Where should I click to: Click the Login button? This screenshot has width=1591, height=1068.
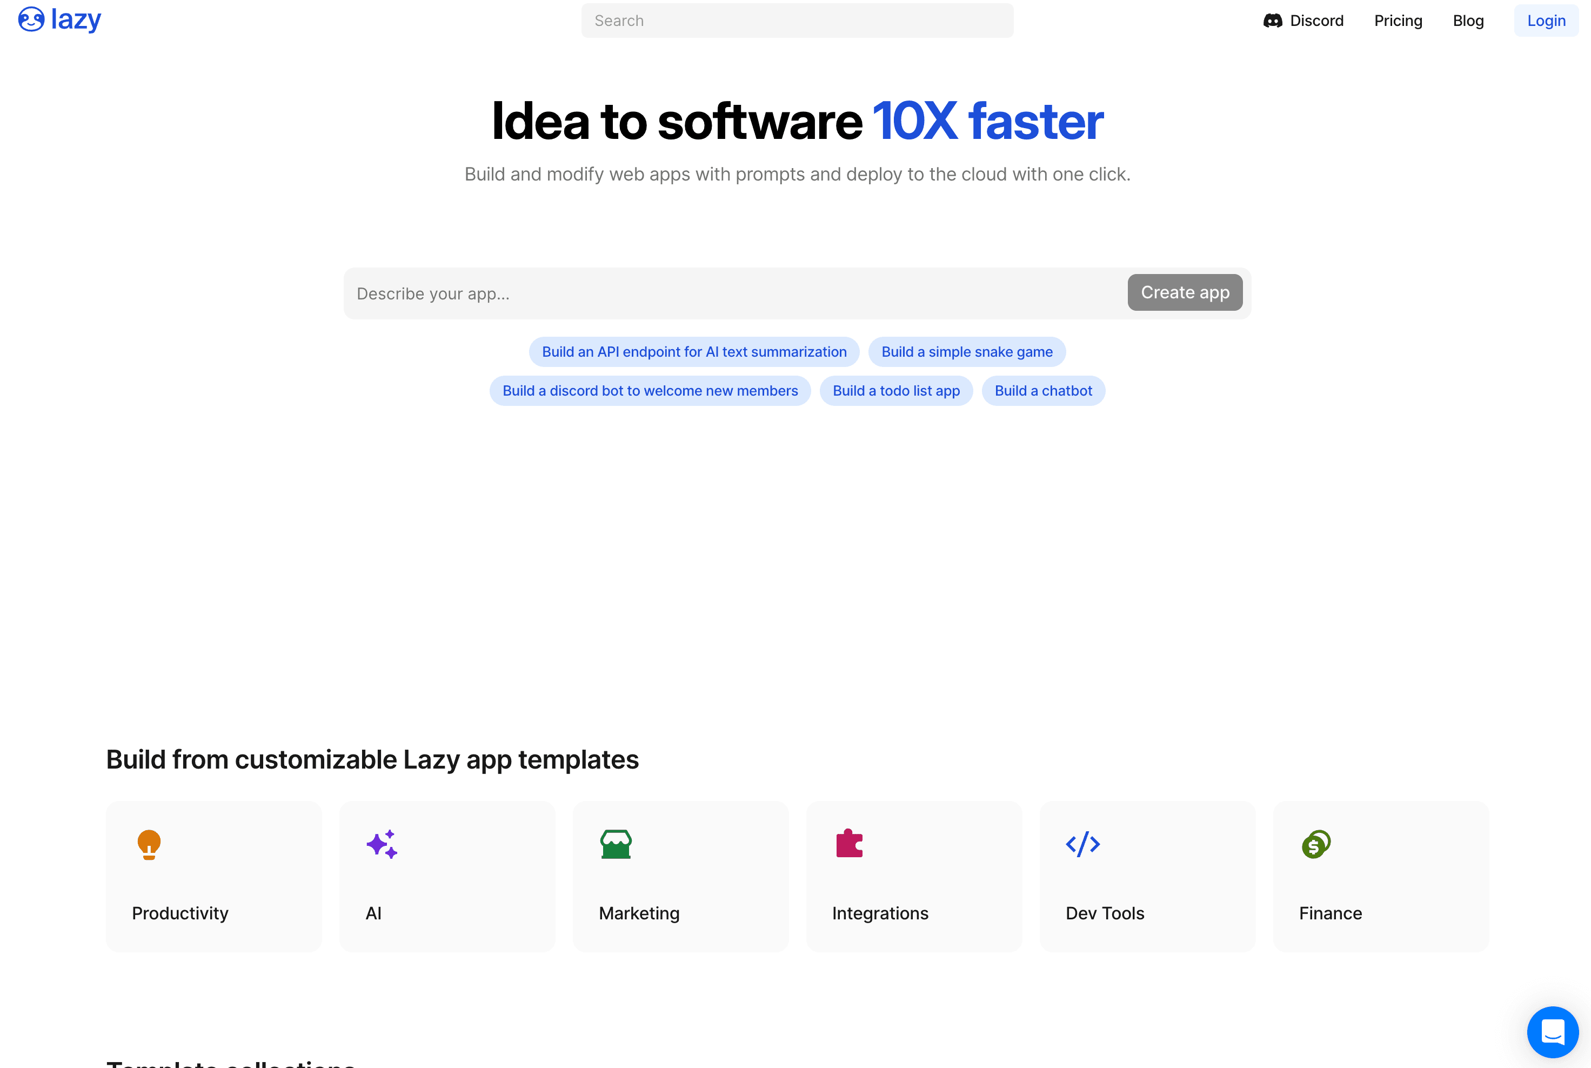click(1546, 21)
